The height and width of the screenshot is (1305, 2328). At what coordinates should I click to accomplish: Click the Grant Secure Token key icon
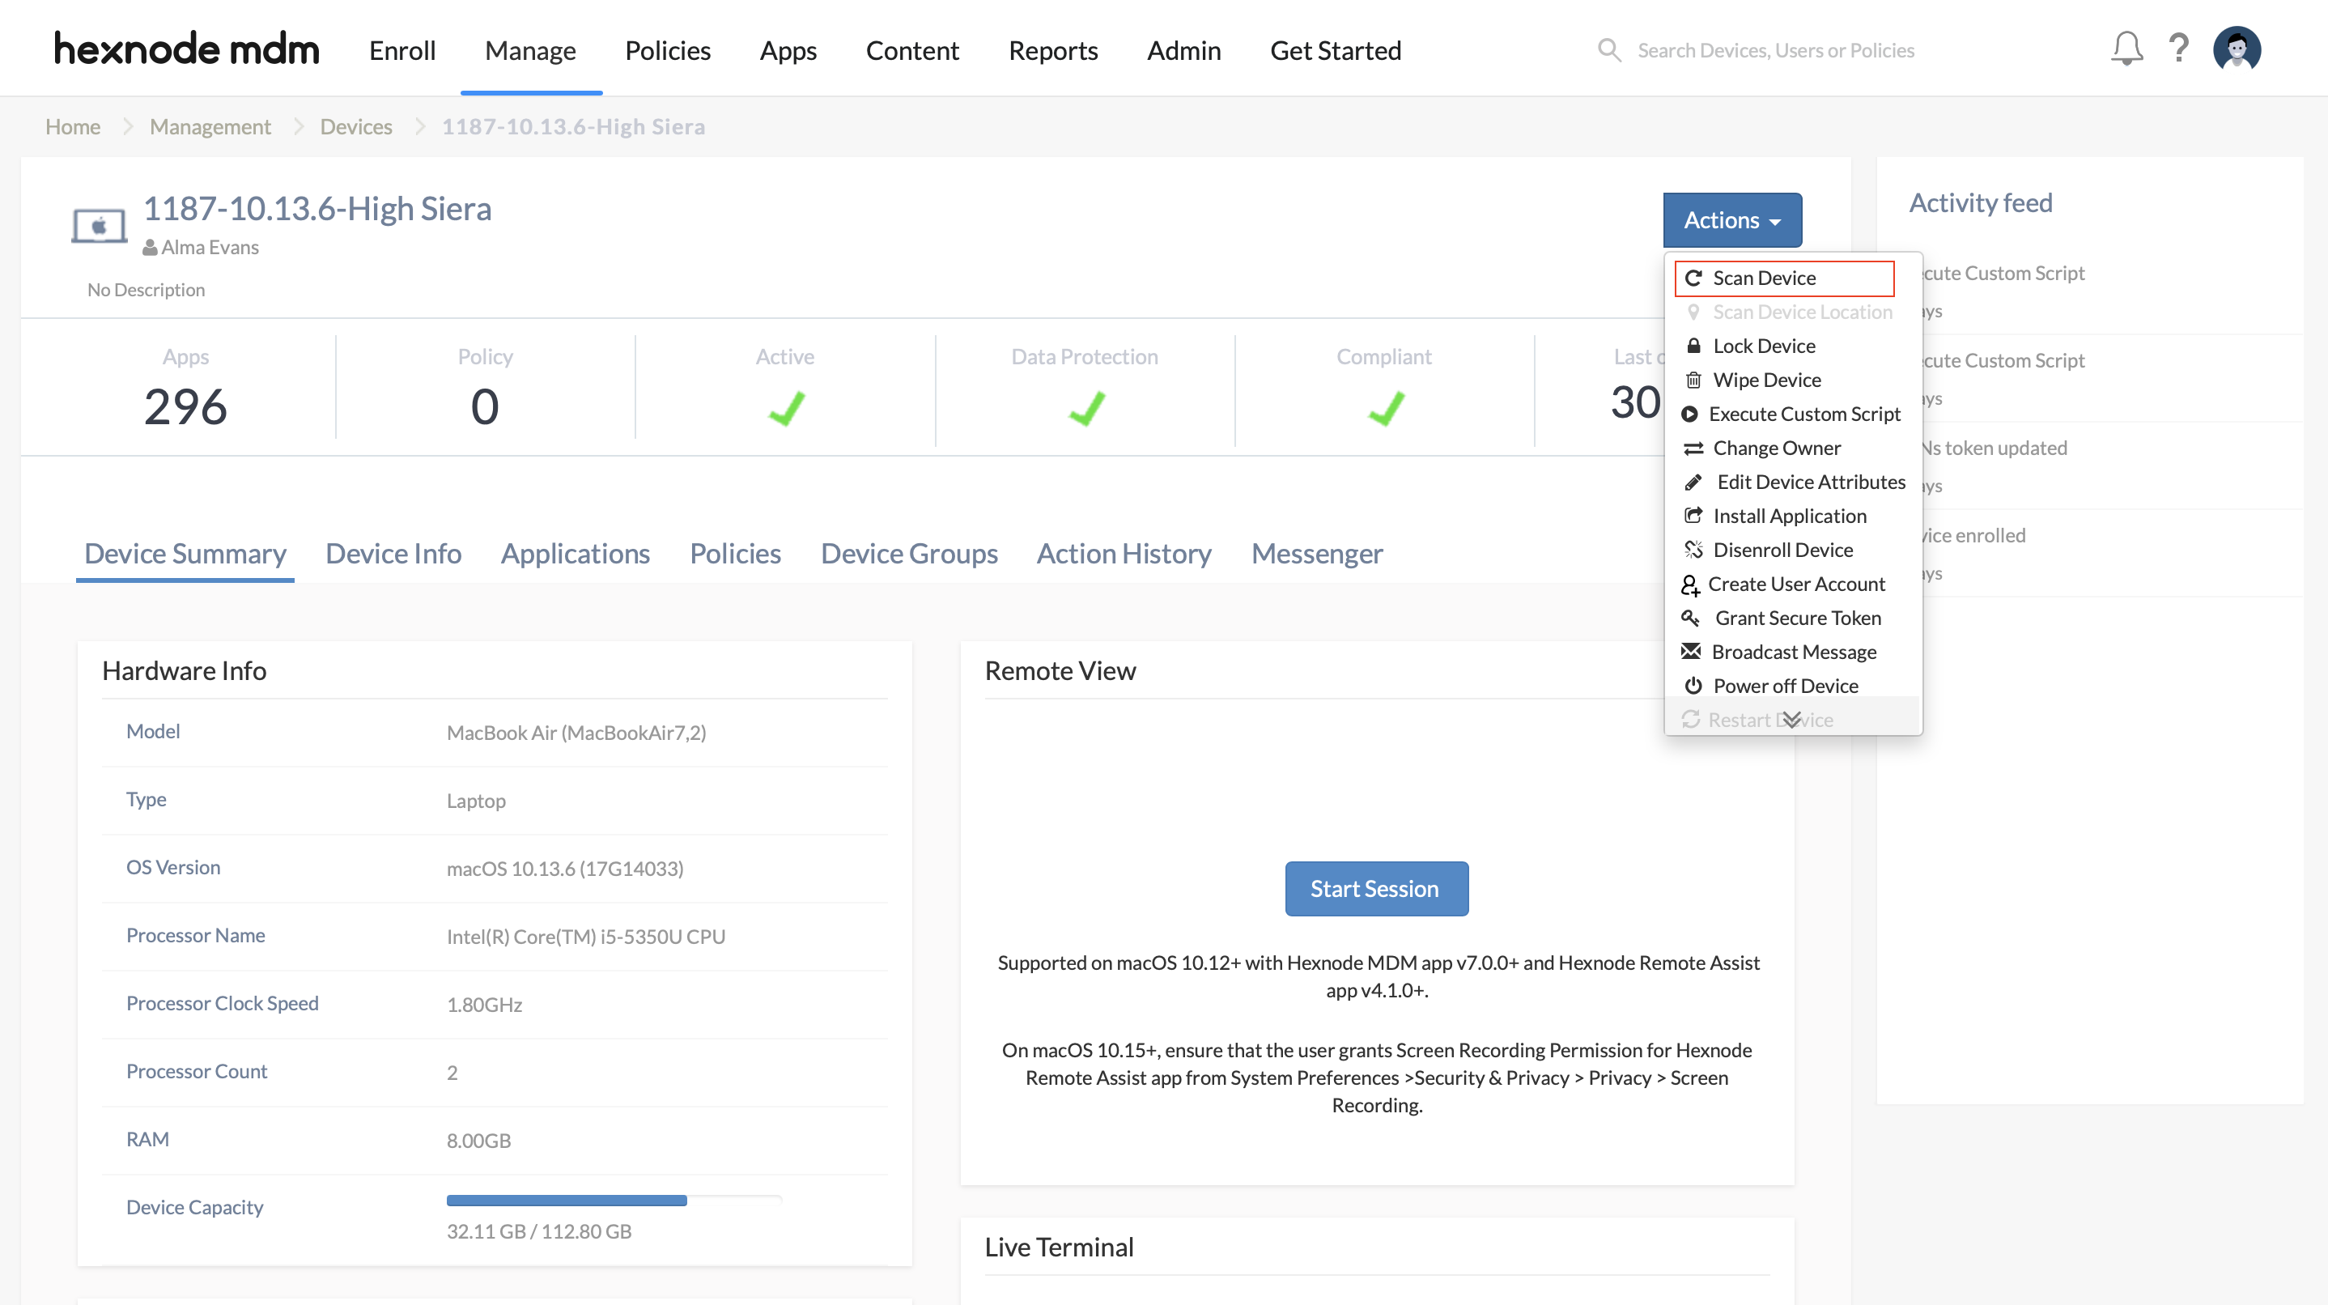tap(1690, 618)
